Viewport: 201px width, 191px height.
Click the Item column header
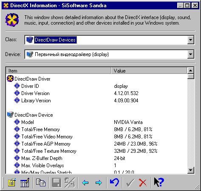tap(58, 70)
